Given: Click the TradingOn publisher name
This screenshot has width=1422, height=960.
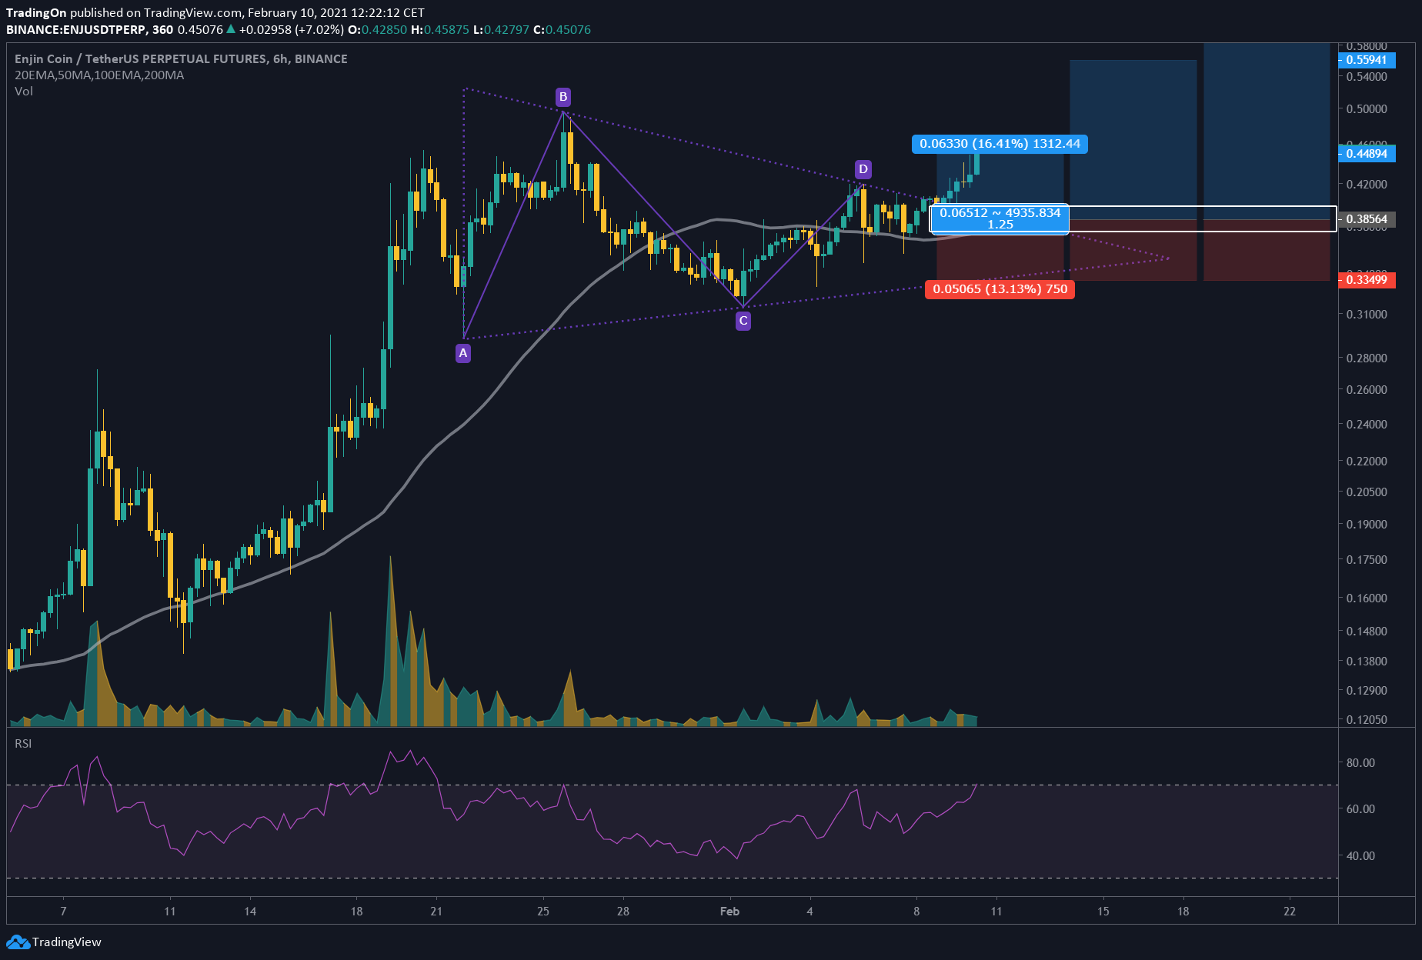Looking at the screenshot, I should coord(36,13).
